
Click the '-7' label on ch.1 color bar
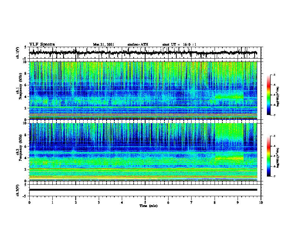[x=274, y=115]
